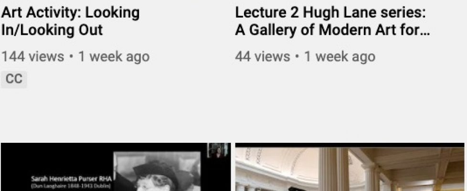This screenshot has height=191, width=467.
Task: Select the Sarah Henrietta Purser video thumbnail
Action: click(116, 167)
